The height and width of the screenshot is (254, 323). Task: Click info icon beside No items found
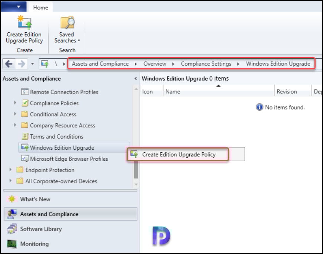260,107
